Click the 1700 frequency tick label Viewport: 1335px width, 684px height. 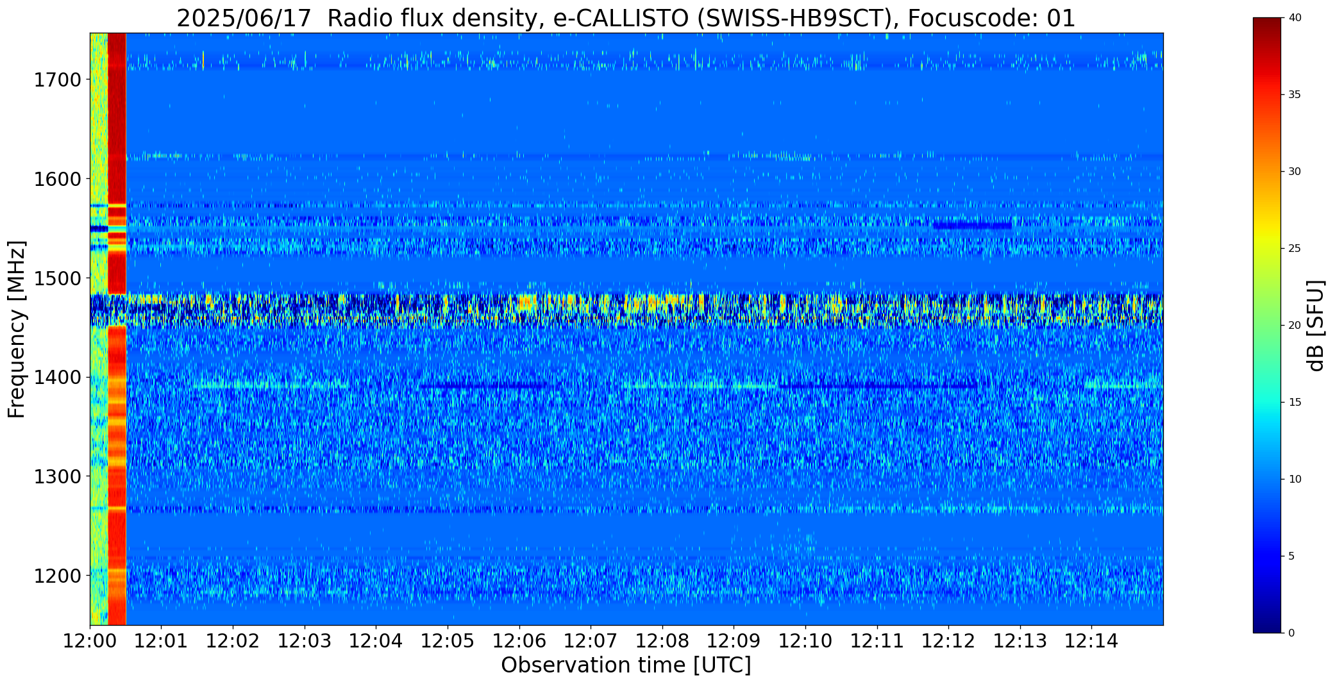57,80
